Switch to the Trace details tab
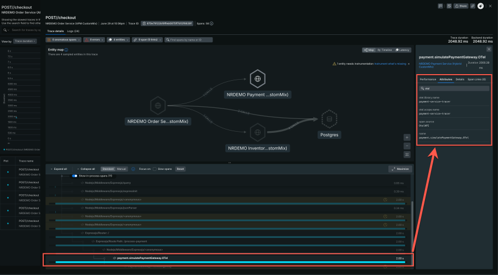 click(55, 31)
